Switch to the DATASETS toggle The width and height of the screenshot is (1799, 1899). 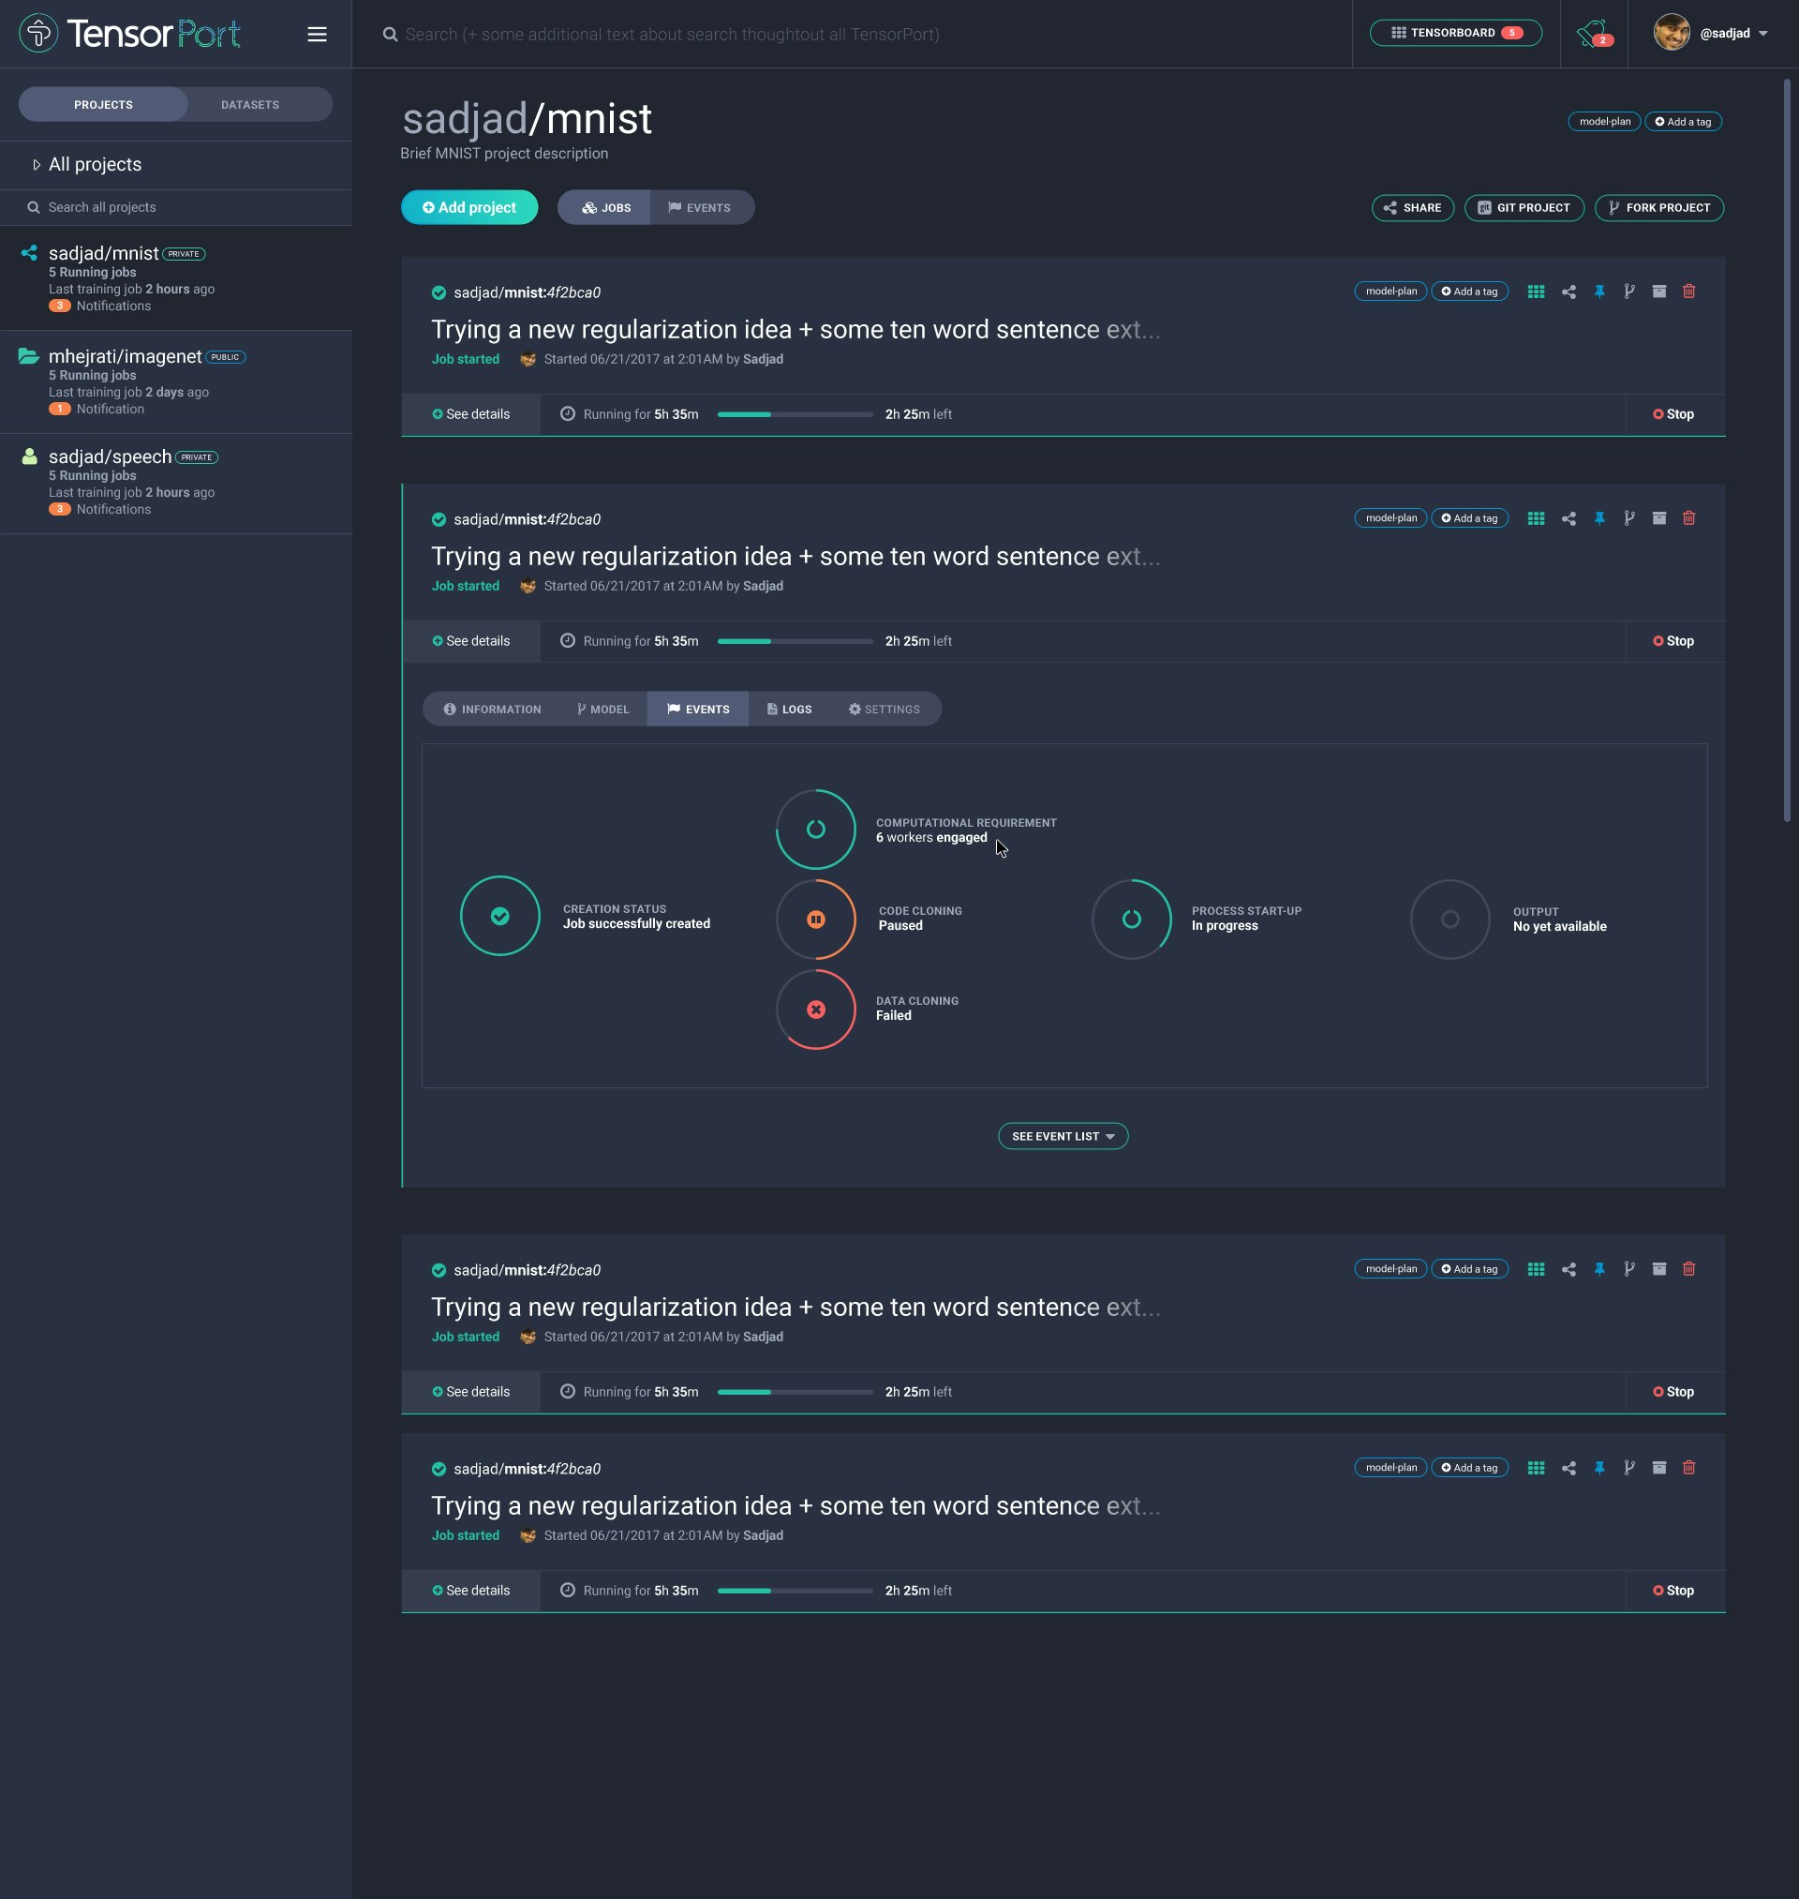click(x=249, y=104)
